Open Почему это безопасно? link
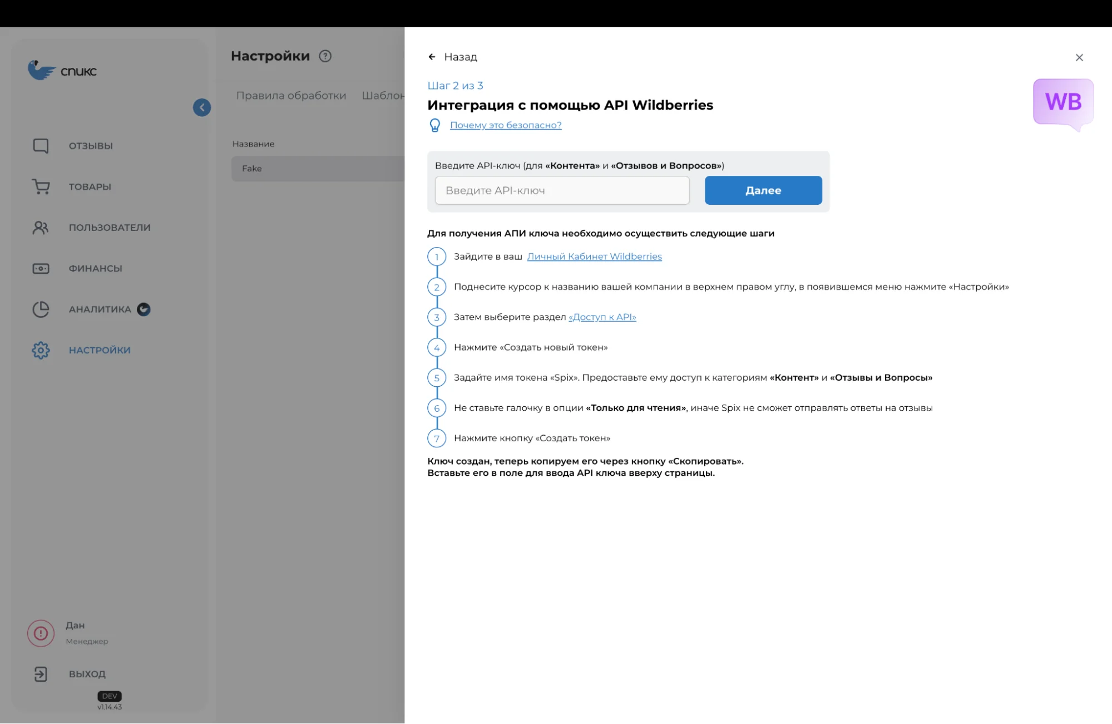 (506, 125)
